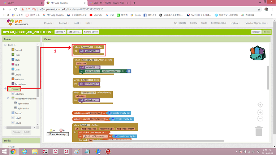Click the Show Warnings button

click(58, 134)
